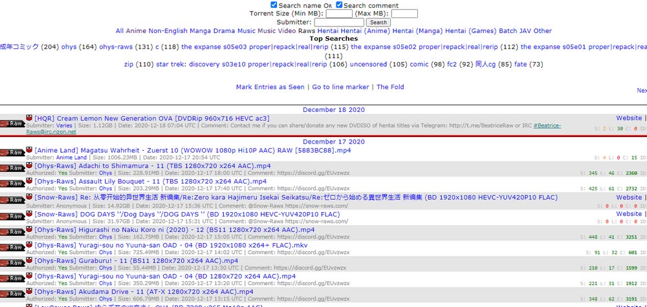Click download icon for Adachi to Shimamura

[29, 165]
